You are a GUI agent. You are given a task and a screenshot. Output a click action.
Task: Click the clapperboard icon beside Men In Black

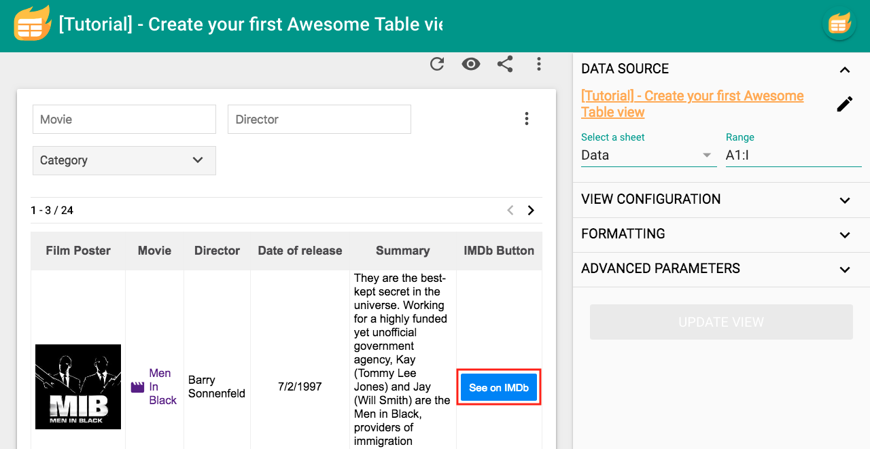(137, 387)
